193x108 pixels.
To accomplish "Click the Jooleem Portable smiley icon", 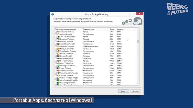I will coord(58,34).
